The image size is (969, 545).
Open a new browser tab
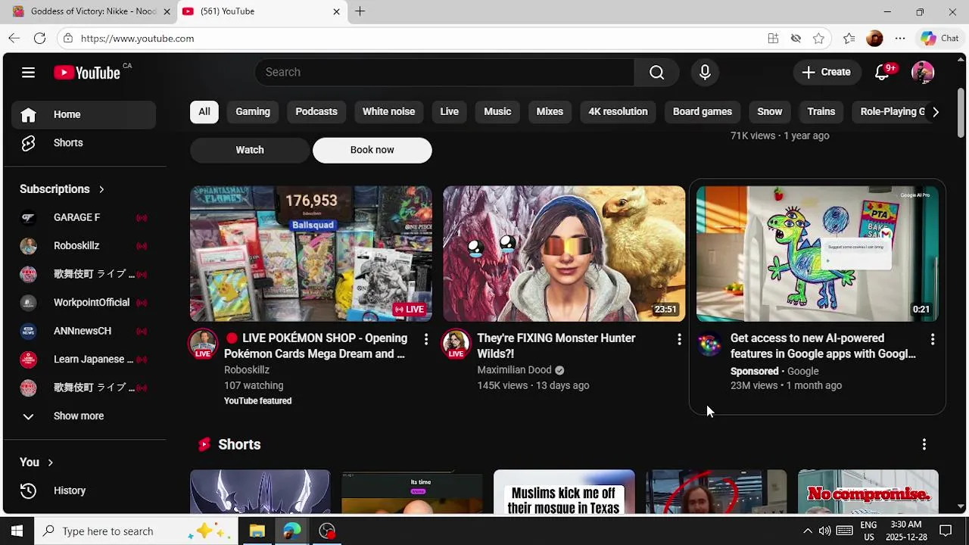click(360, 11)
